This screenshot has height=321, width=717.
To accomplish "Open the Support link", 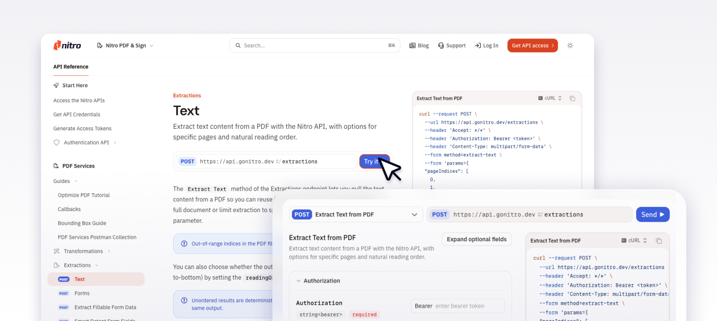I will coord(452,45).
